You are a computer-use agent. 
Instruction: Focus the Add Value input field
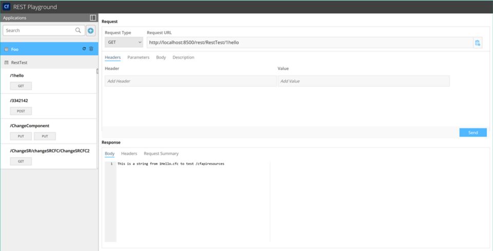tap(364, 81)
